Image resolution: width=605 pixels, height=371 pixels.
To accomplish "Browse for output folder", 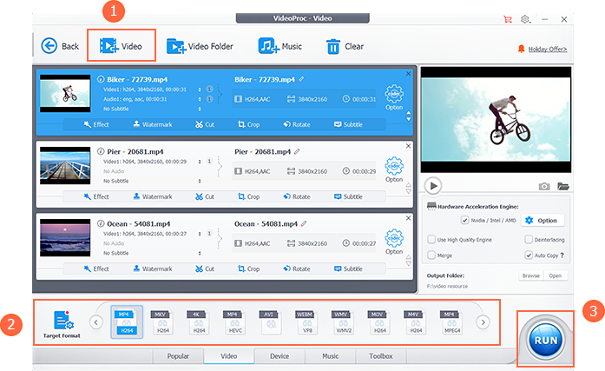I will click(531, 275).
